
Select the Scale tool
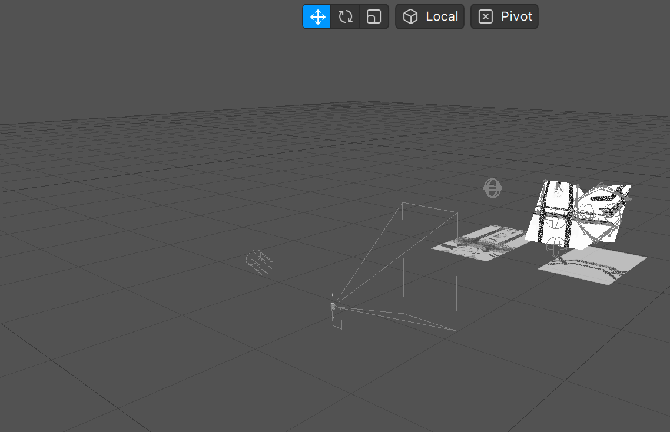(x=374, y=16)
